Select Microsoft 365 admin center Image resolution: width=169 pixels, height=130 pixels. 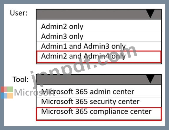[99, 91]
